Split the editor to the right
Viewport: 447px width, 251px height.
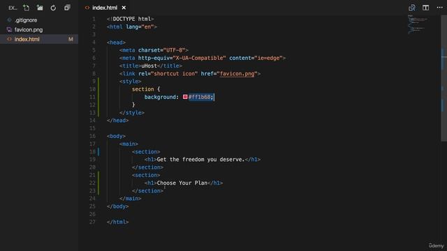click(425, 8)
